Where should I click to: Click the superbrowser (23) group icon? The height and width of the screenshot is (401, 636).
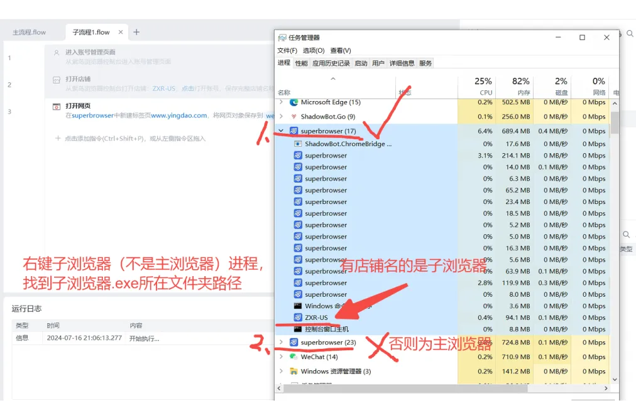tap(293, 342)
